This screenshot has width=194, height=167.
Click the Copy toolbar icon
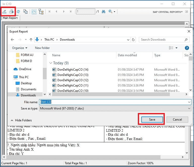click(x=25, y=12)
